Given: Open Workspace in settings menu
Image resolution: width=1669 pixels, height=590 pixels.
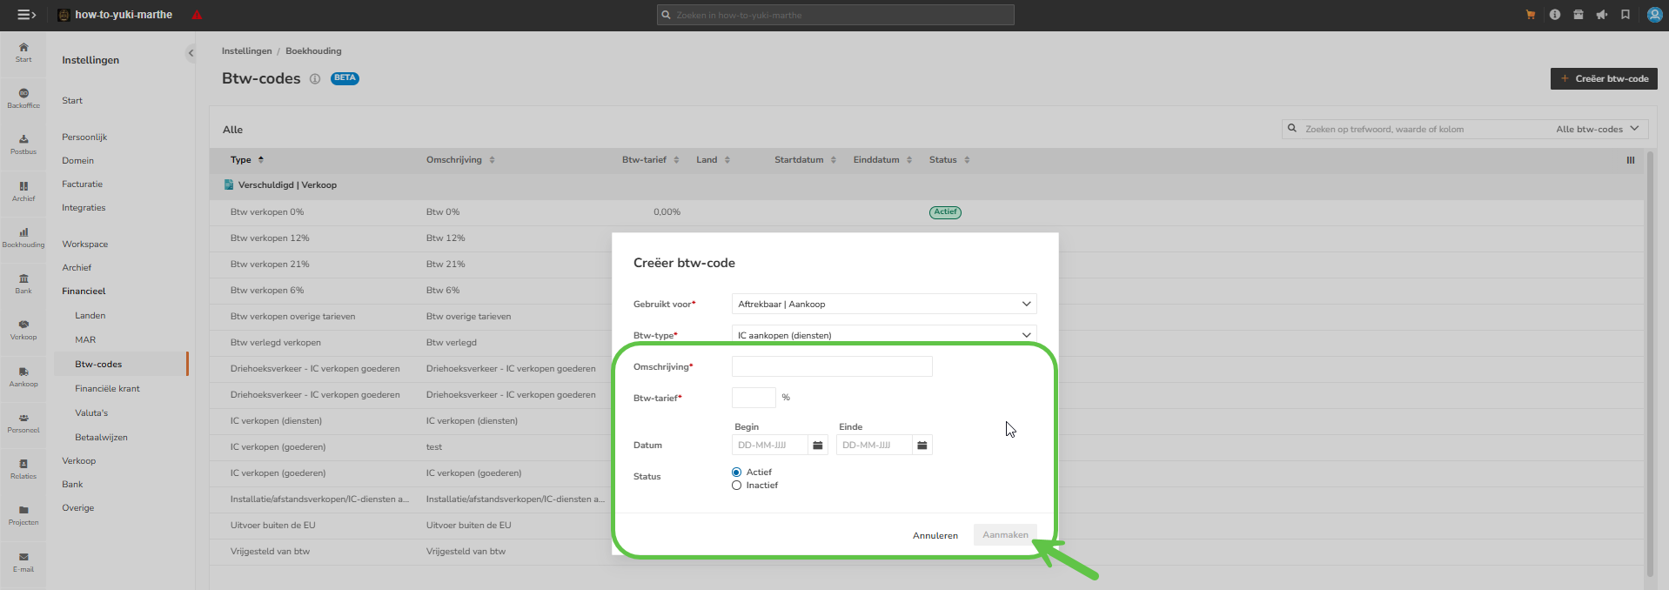Looking at the screenshot, I should coord(85,245).
